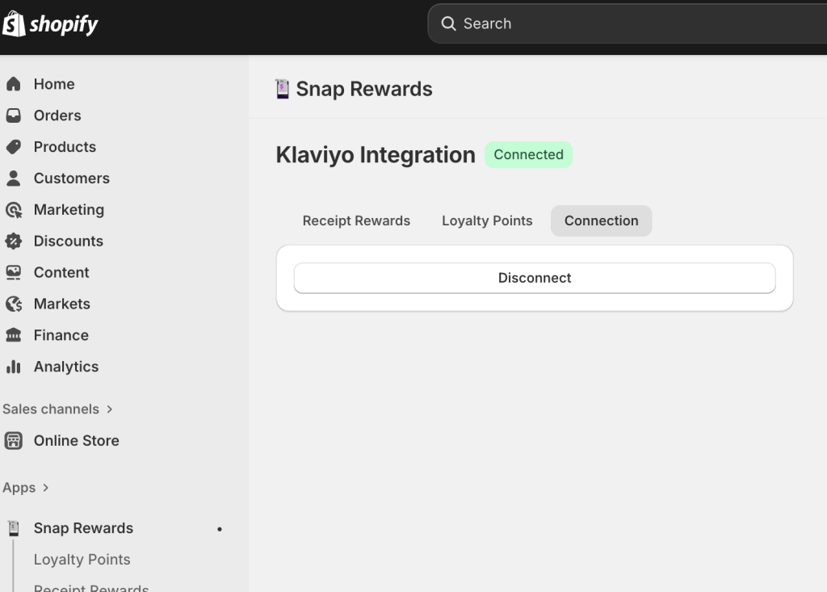Open Loyalty Points under Snap Rewards sidebar
Viewport: 827px width, 592px height.
(x=82, y=560)
